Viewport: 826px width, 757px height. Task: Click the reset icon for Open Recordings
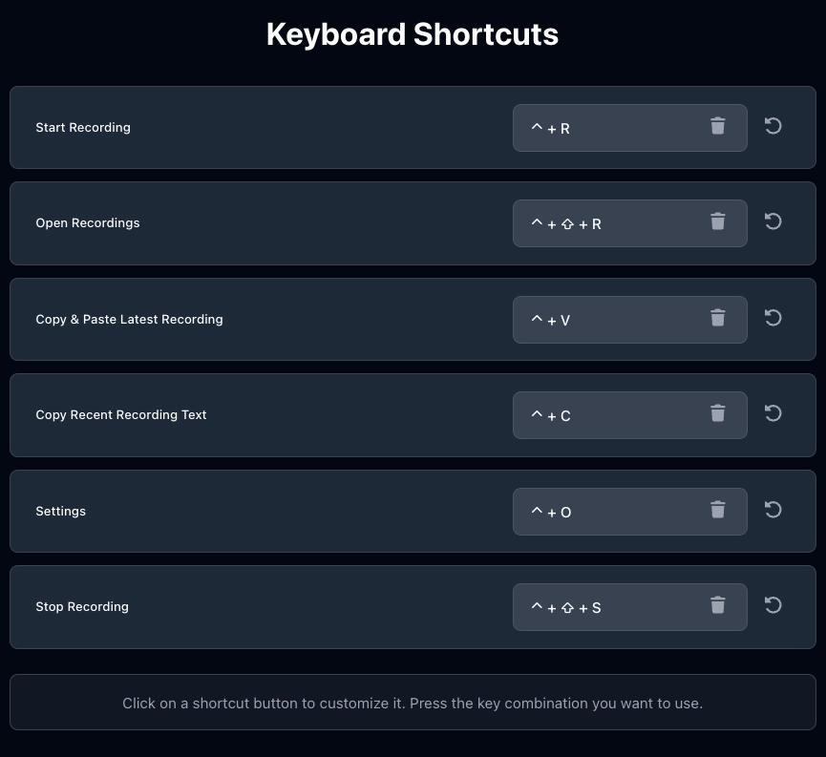(773, 221)
